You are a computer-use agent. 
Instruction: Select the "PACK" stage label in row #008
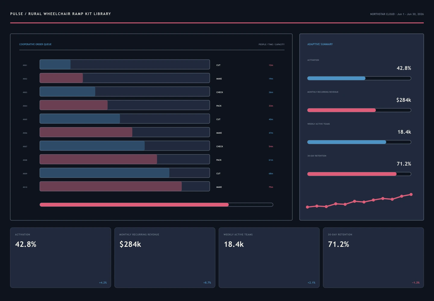(219, 160)
